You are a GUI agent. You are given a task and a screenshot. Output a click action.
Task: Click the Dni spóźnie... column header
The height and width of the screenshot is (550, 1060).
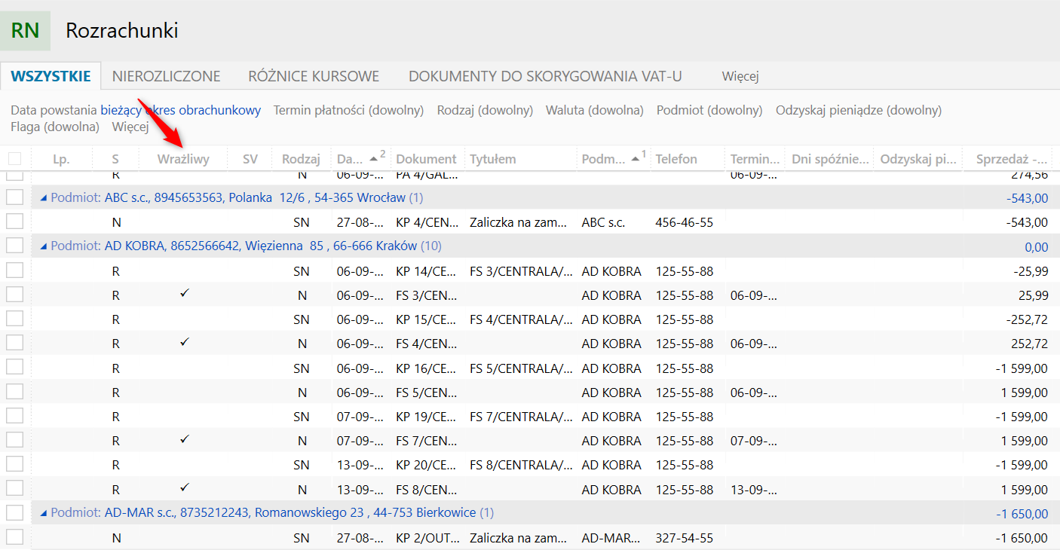(x=829, y=159)
